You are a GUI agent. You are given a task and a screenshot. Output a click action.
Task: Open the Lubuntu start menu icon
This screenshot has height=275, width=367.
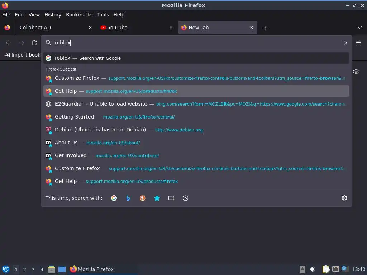pyautogui.click(x=6, y=269)
